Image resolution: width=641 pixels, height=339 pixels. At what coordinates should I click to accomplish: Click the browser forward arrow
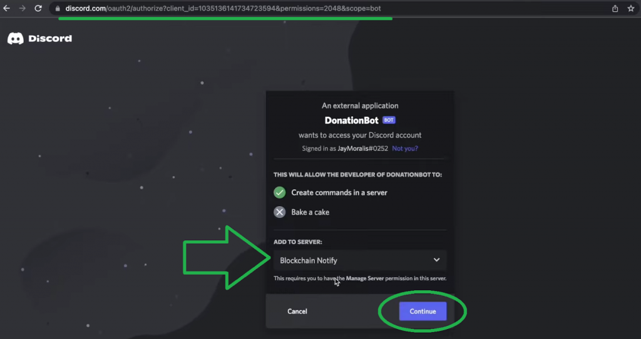23,9
